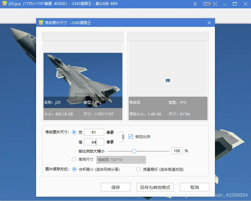Click the original j20 preview thumbnail
251x201 pixels.
pyautogui.click(x=83, y=80)
